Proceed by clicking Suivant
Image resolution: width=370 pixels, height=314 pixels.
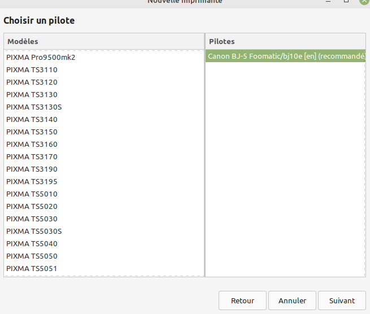click(342, 301)
